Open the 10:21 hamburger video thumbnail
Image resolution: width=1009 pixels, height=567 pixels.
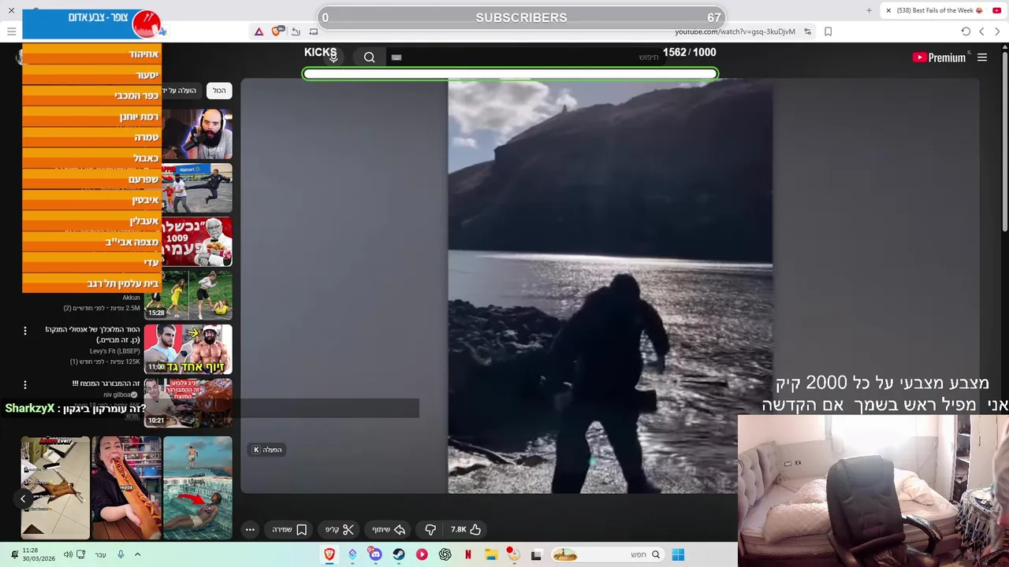188,402
